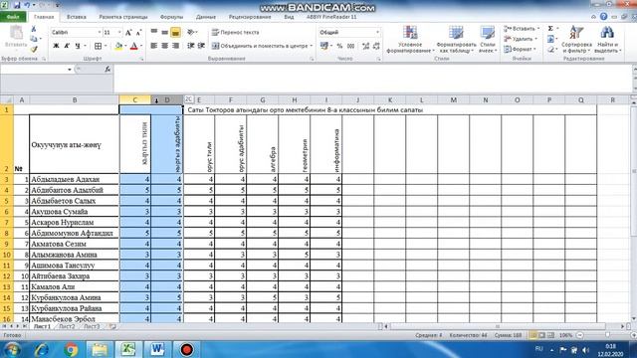Open Google Chrome from the taskbar
Viewport: 637px width, 358px height.
click(71, 349)
